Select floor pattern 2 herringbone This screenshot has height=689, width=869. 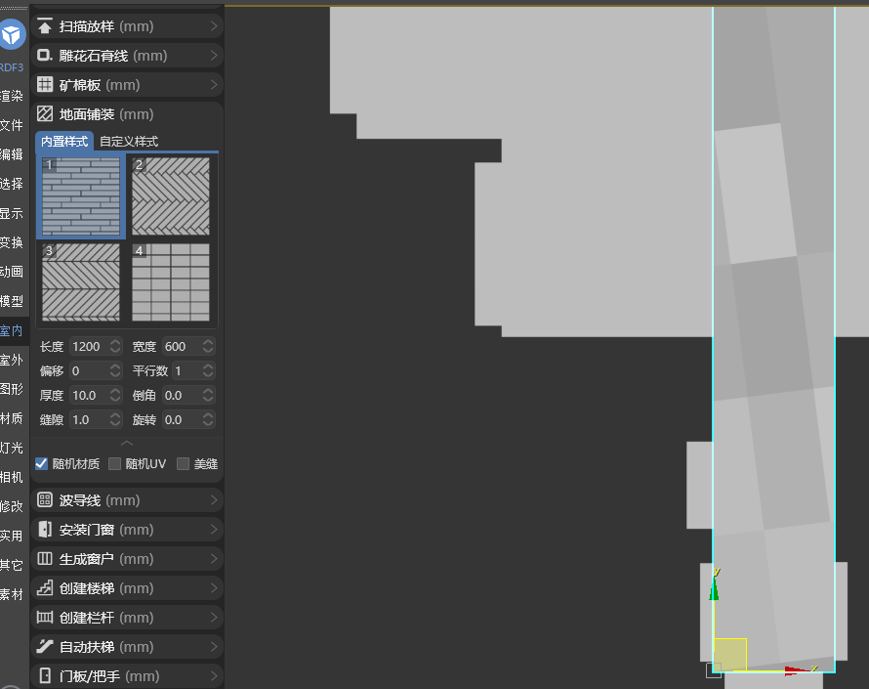(x=171, y=195)
